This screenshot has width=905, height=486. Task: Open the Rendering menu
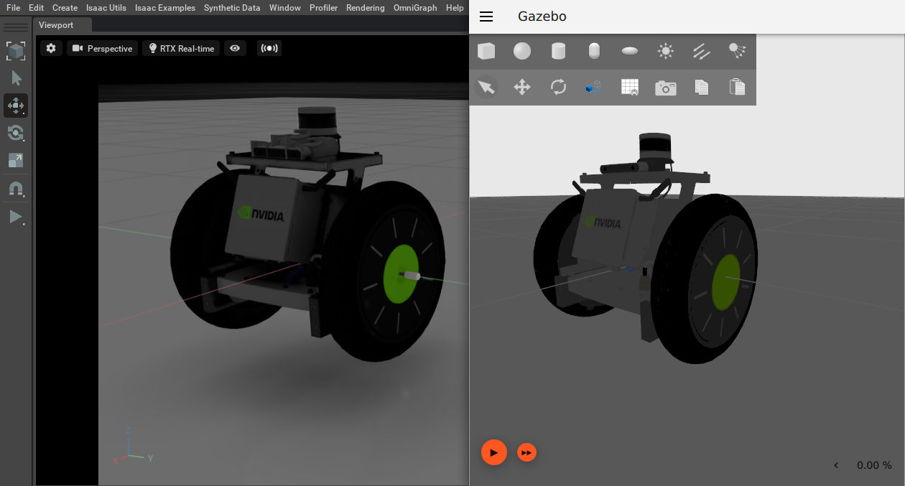point(366,8)
